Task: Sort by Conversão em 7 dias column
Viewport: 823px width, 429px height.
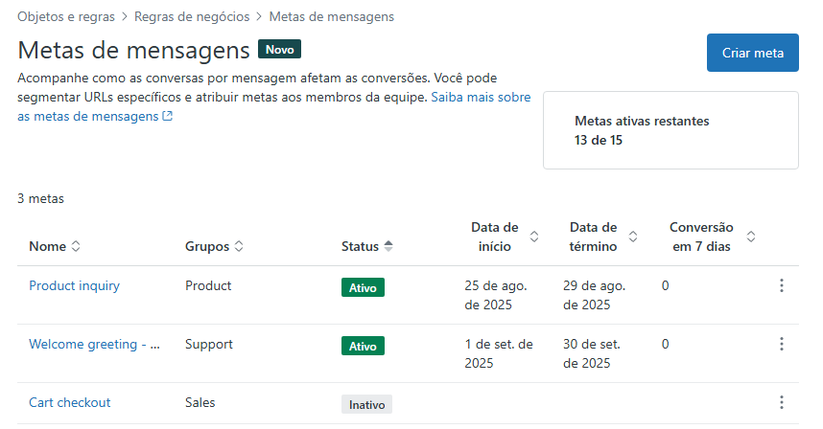Action: click(712, 237)
